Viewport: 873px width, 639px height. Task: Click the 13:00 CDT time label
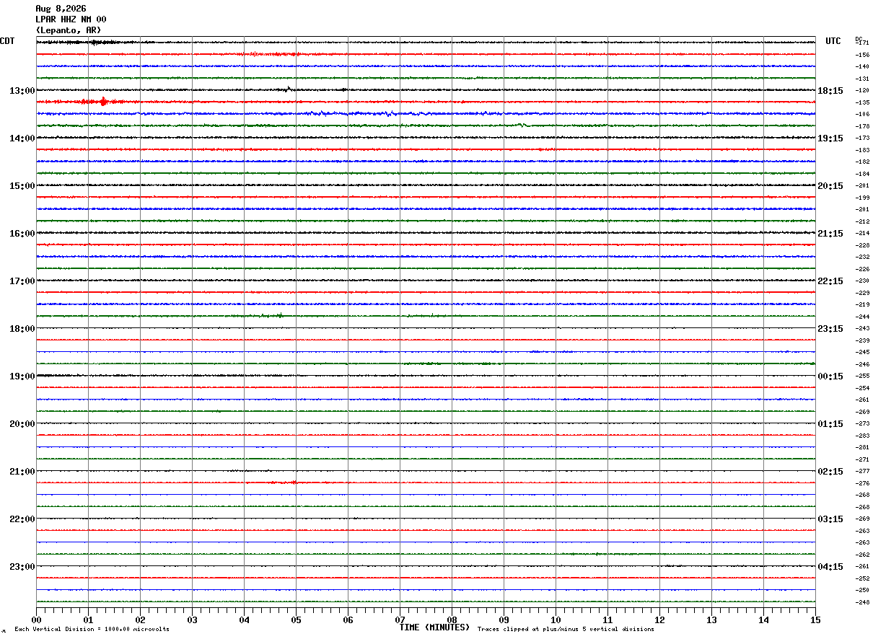(22, 91)
